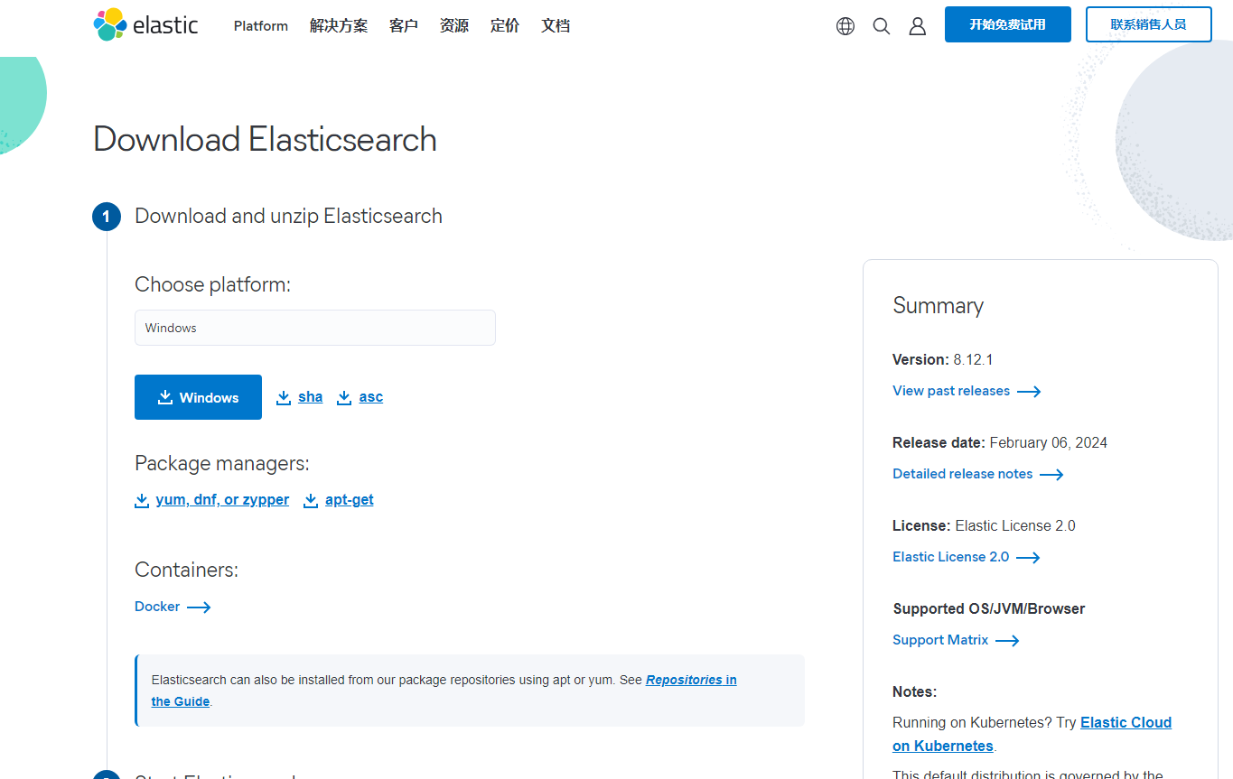
Task: Open the 资源 menu
Action: pos(454,26)
